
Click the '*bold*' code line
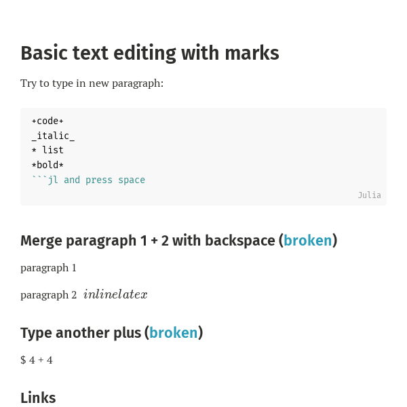click(x=47, y=165)
